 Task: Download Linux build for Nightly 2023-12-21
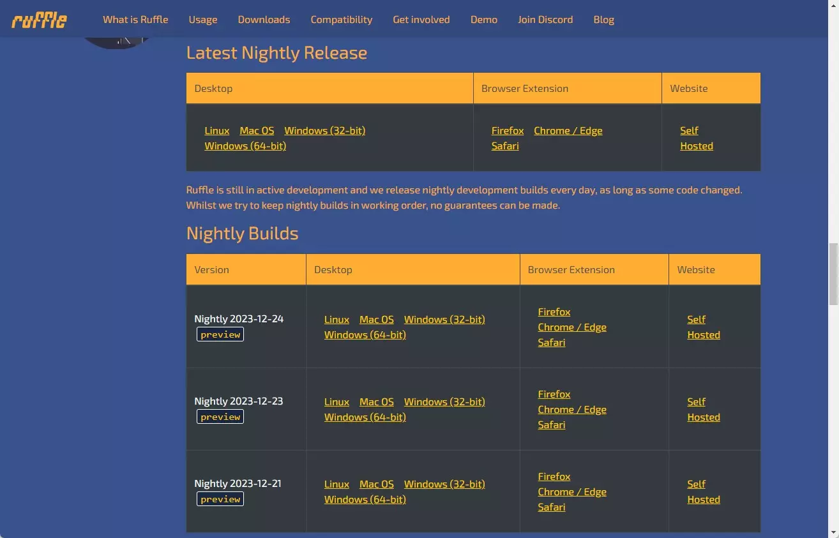(x=336, y=484)
